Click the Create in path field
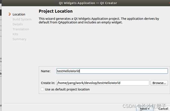 pyautogui.click(x=103, y=83)
